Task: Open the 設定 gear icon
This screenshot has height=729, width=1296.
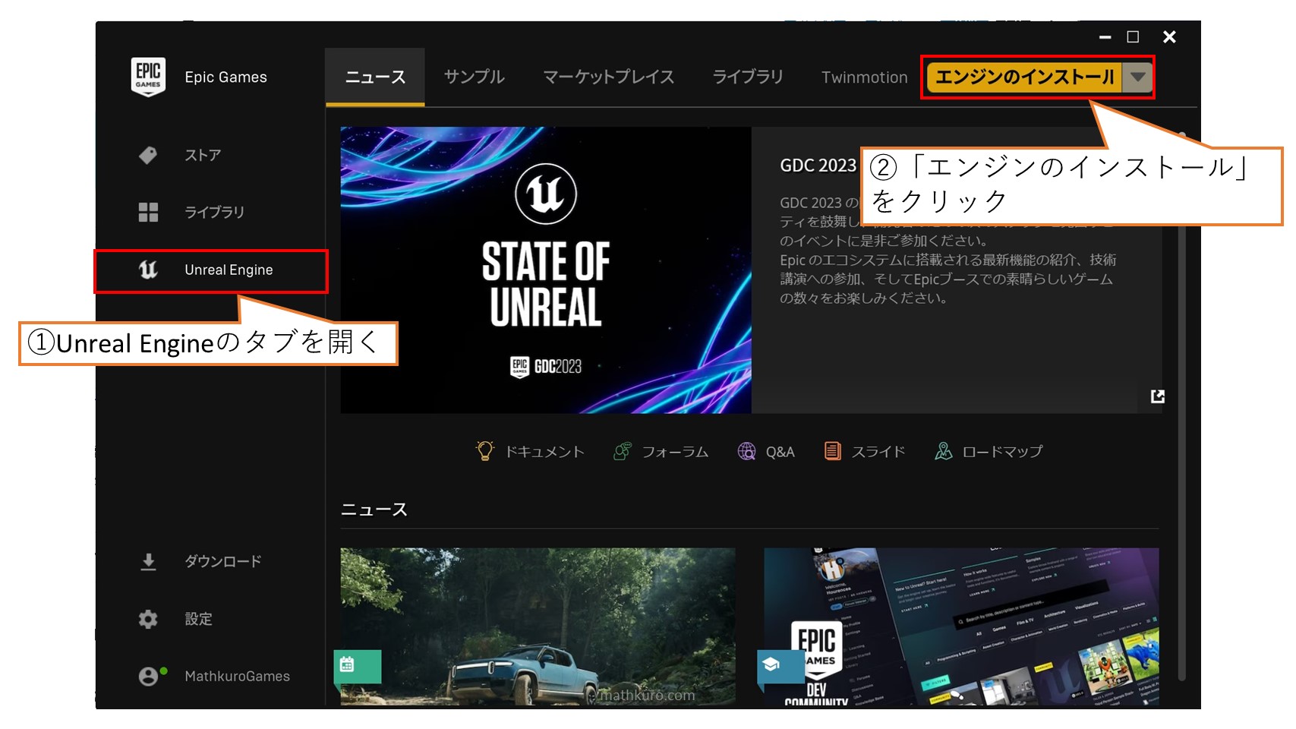Action: pos(148,619)
